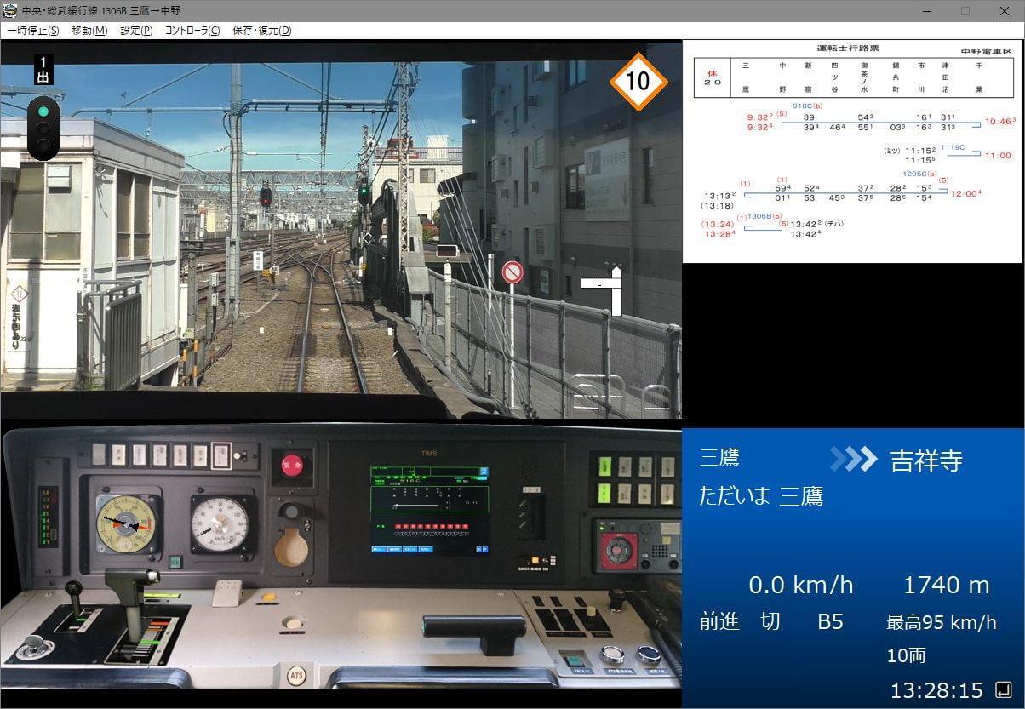Click the orange diamond speed limit 10 sign

[x=637, y=82]
